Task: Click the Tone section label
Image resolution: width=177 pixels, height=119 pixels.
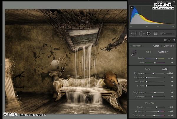Action: [x=148, y=69]
